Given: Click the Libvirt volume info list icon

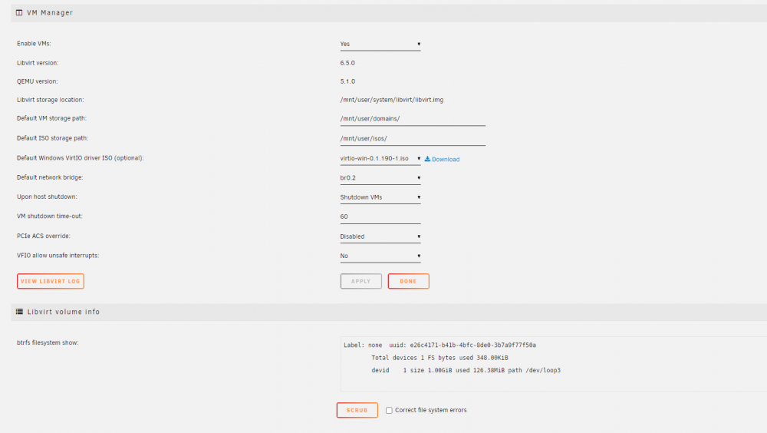Looking at the screenshot, I should (x=19, y=312).
